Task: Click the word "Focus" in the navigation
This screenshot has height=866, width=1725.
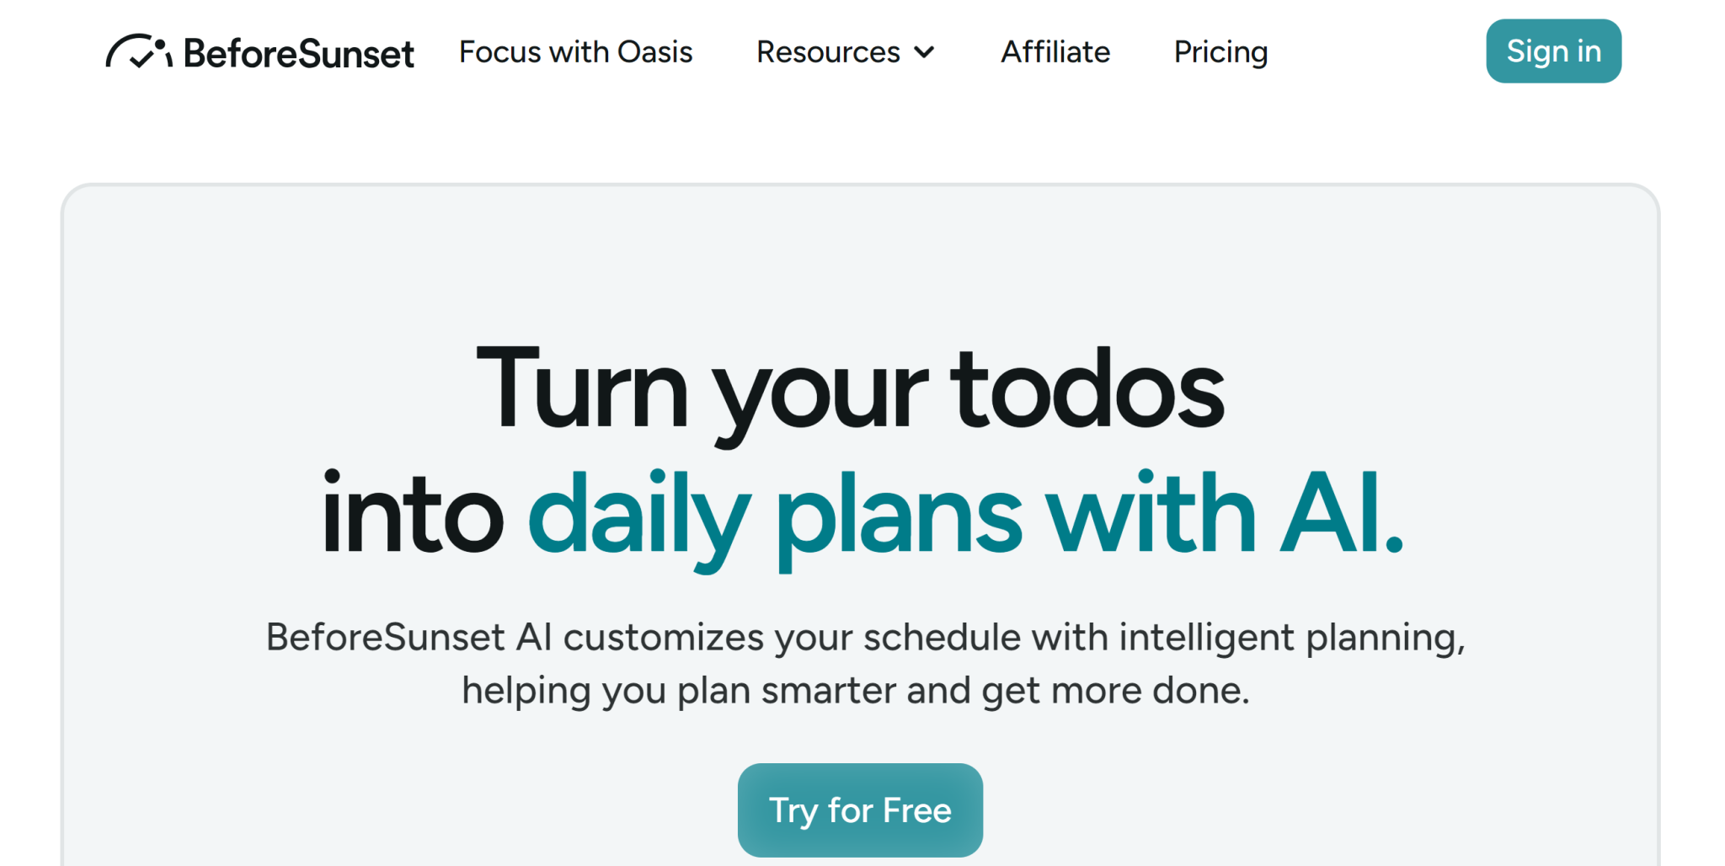Action: (499, 52)
